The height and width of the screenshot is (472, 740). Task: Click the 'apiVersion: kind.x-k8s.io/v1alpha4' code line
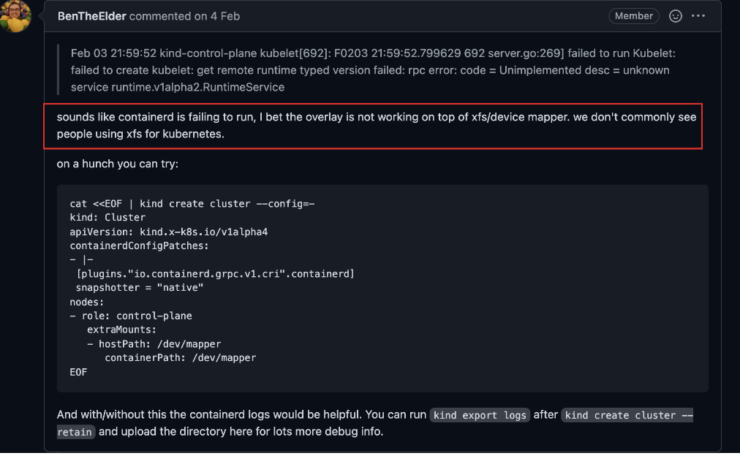tap(168, 232)
